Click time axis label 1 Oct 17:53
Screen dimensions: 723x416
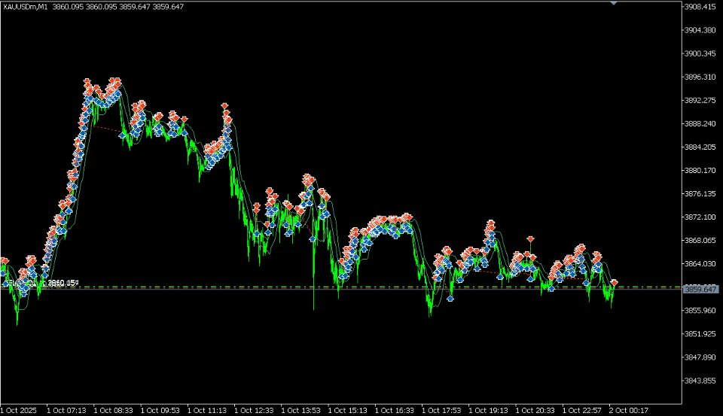click(x=442, y=411)
